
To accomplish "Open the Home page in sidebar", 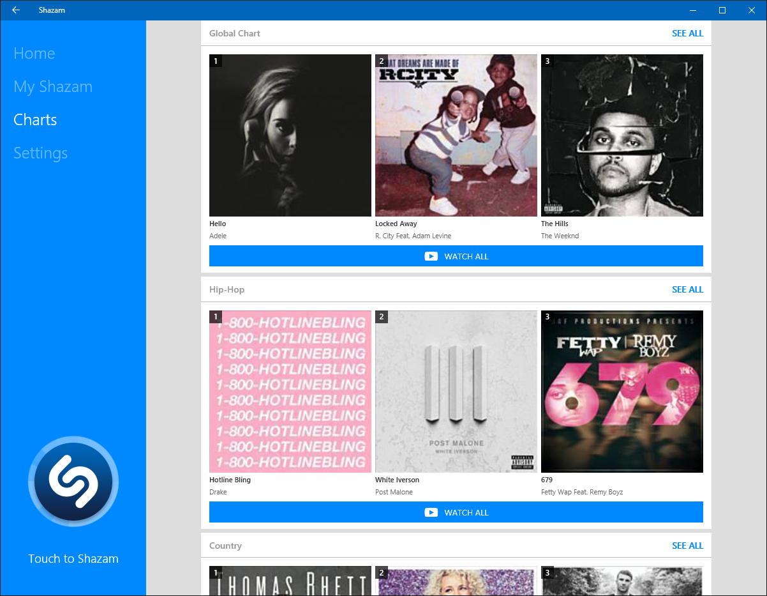I will click(34, 53).
